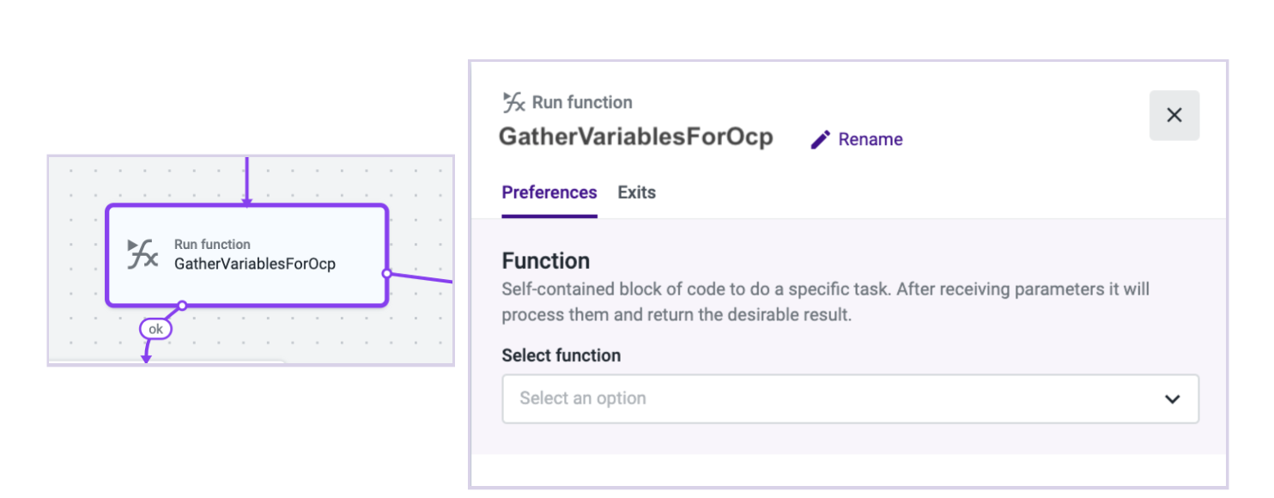The image size is (1274, 498).
Task: Click the arrowhead entering the node's top
Action: (x=246, y=202)
